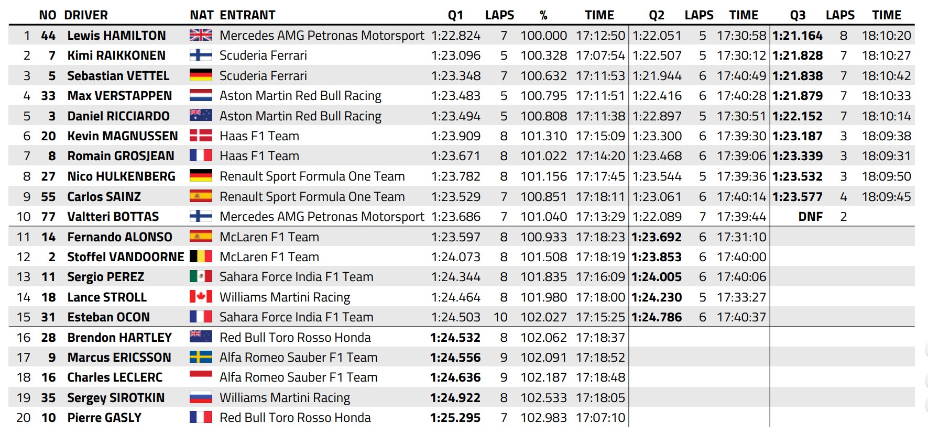Click the Q3 column header
This screenshot has height=435, width=928.
(x=798, y=15)
